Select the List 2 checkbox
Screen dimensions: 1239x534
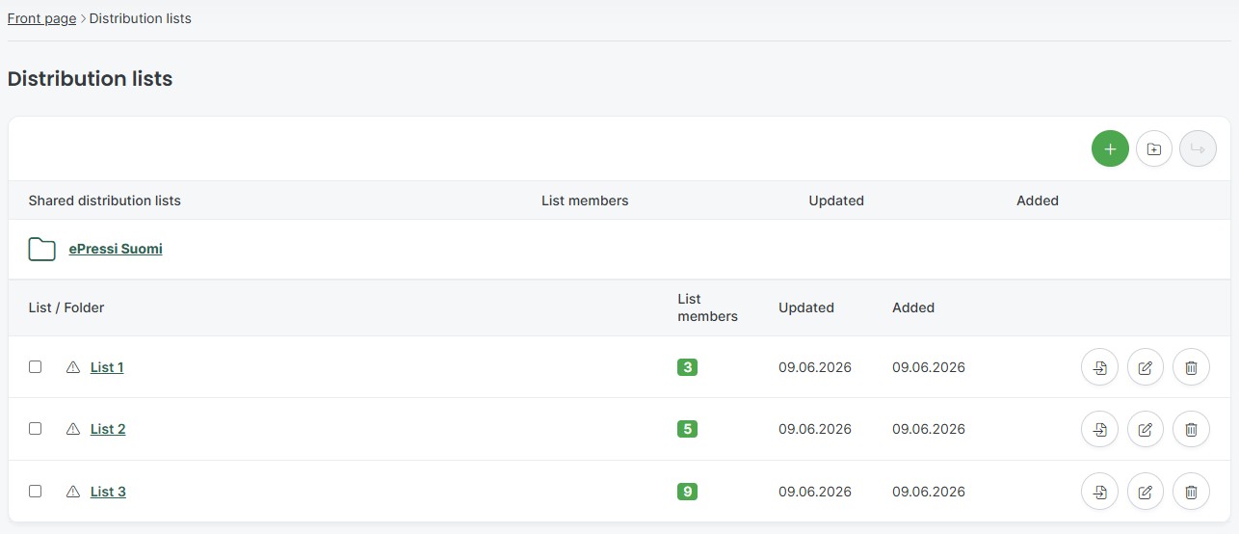36,428
